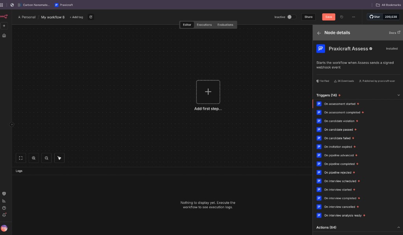Viewport: 403px width, 235px height.
Task: Select On assessment completed trigger
Action: tap(358, 112)
